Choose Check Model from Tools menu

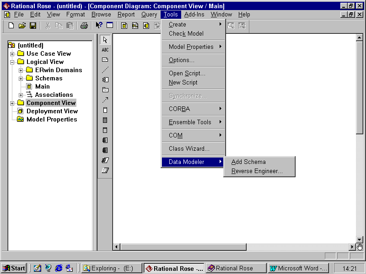pos(193,33)
